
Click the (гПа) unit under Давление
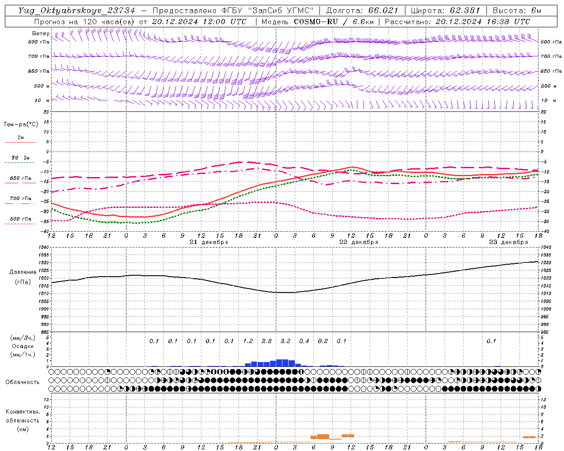click(x=23, y=282)
